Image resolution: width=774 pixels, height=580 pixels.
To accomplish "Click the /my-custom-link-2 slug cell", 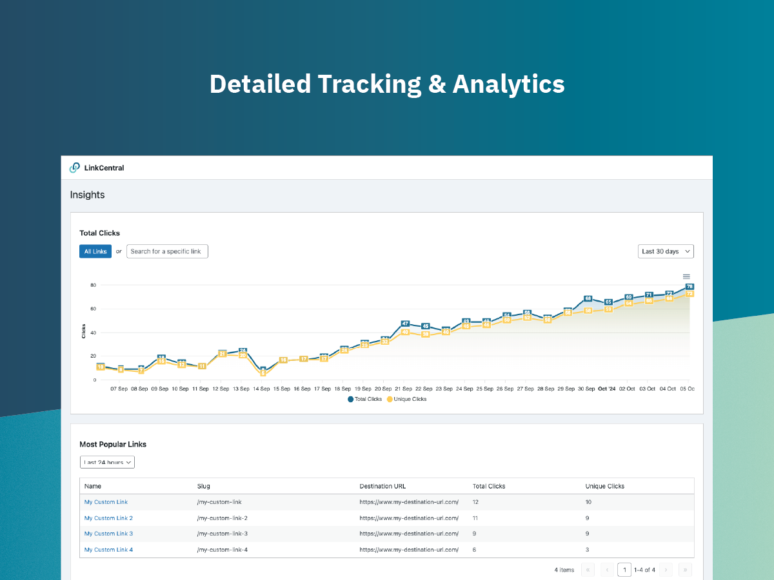I will (223, 518).
